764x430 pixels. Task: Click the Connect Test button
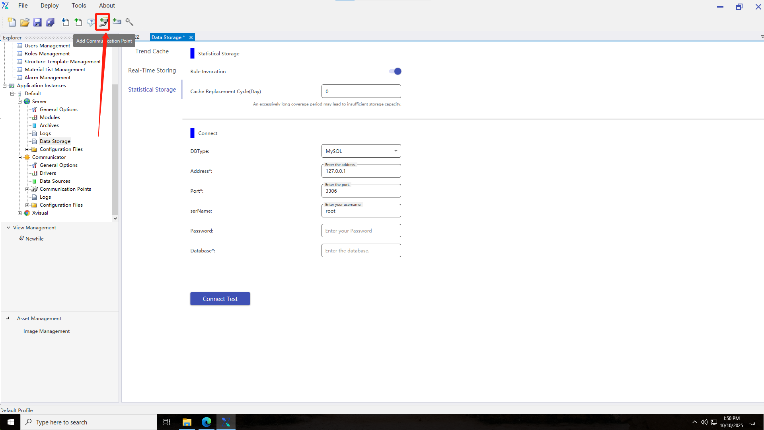(x=220, y=299)
